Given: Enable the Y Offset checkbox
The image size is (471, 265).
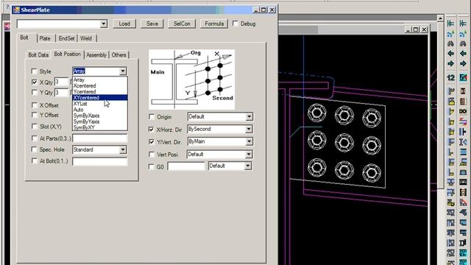Looking at the screenshot, I should pyautogui.click(x=35, y=115).
